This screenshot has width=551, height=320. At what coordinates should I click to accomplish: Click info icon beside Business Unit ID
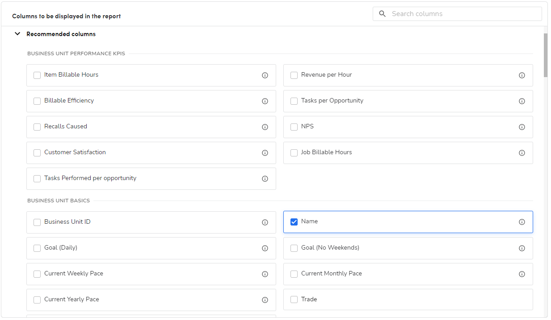click(x=265, y=222)
